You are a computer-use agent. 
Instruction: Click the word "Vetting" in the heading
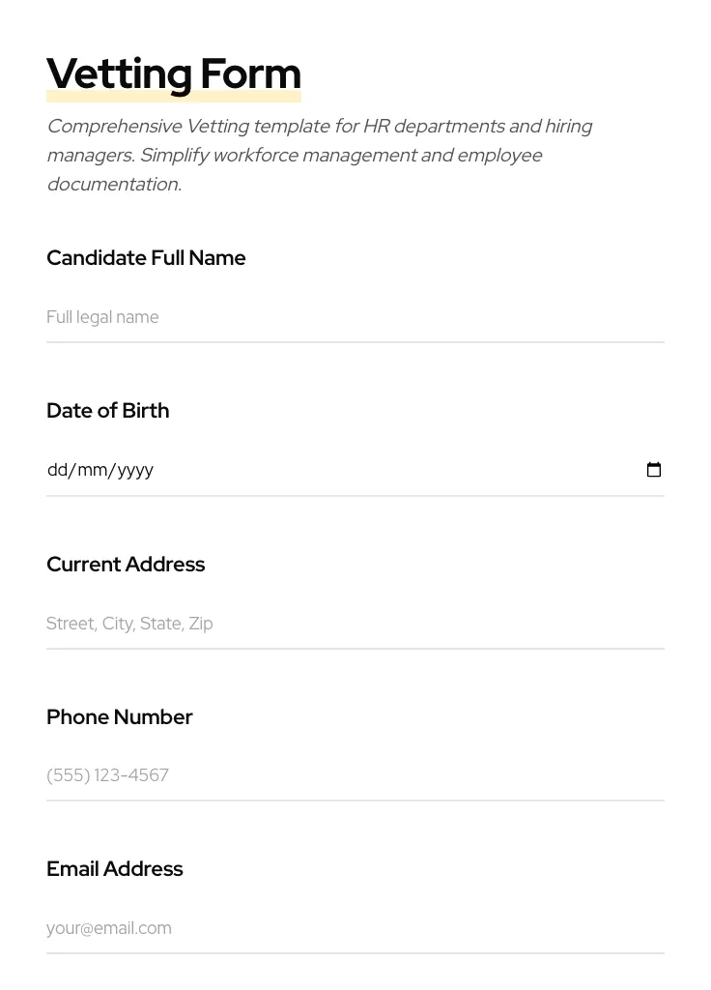pos(119,74)
